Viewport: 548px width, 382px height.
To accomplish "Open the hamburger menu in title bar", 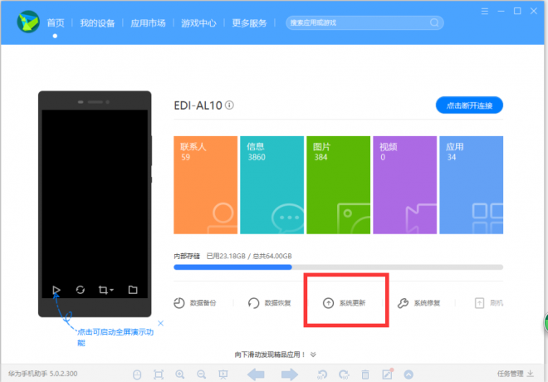I will click(x=484, y=11).
